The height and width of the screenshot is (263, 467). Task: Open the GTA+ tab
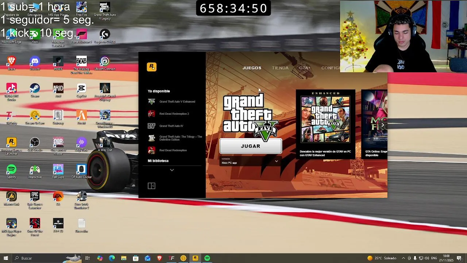pos(305,68)
